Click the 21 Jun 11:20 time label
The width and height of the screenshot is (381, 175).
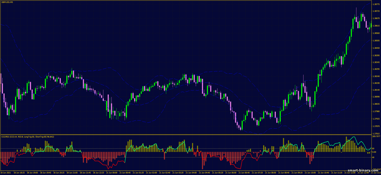(337, 173)
